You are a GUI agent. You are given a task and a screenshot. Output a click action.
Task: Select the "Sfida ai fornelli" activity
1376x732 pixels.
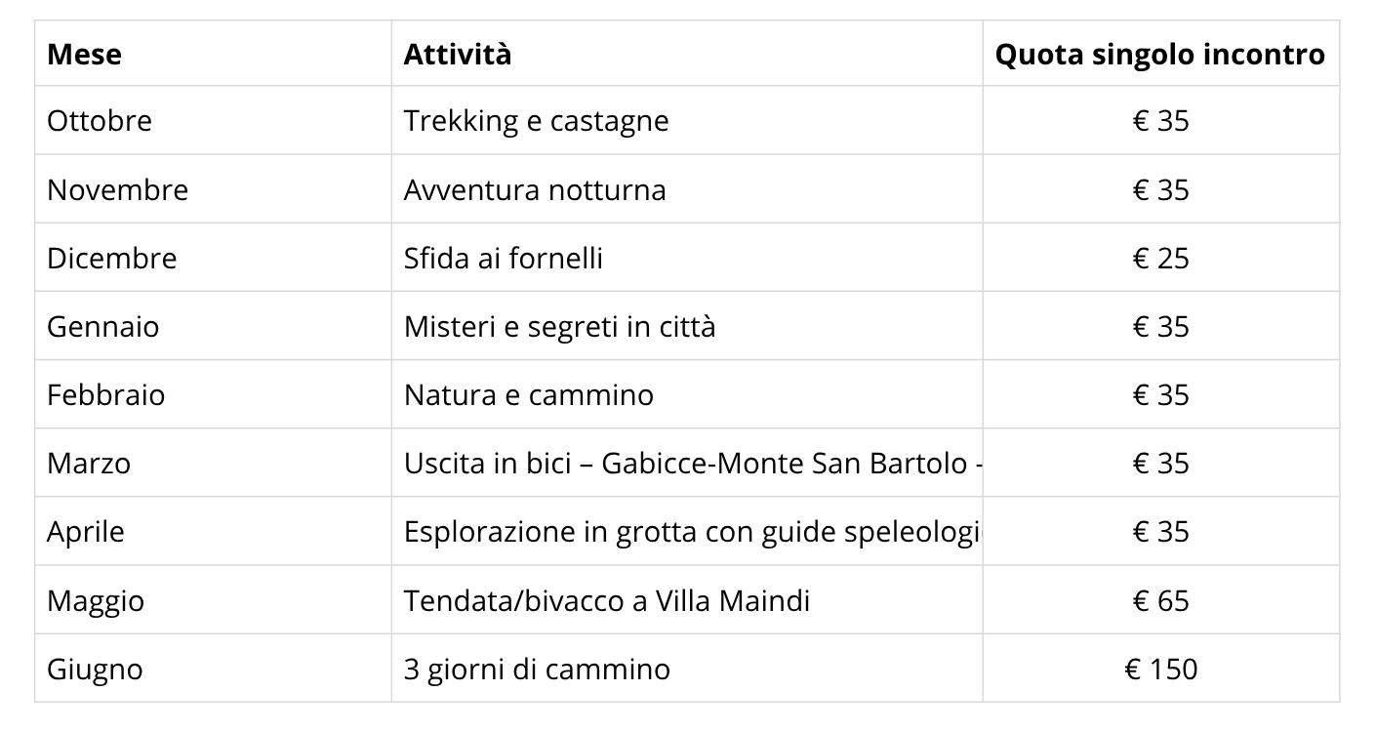click(x=503, y=258)
